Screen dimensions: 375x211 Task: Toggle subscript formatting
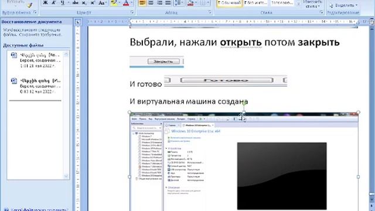[x=84, y=2]
